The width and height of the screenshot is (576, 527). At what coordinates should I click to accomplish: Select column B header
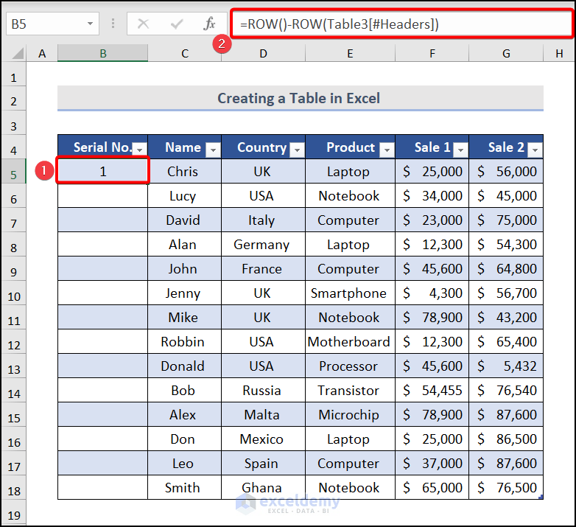click(x=103, y=54)
